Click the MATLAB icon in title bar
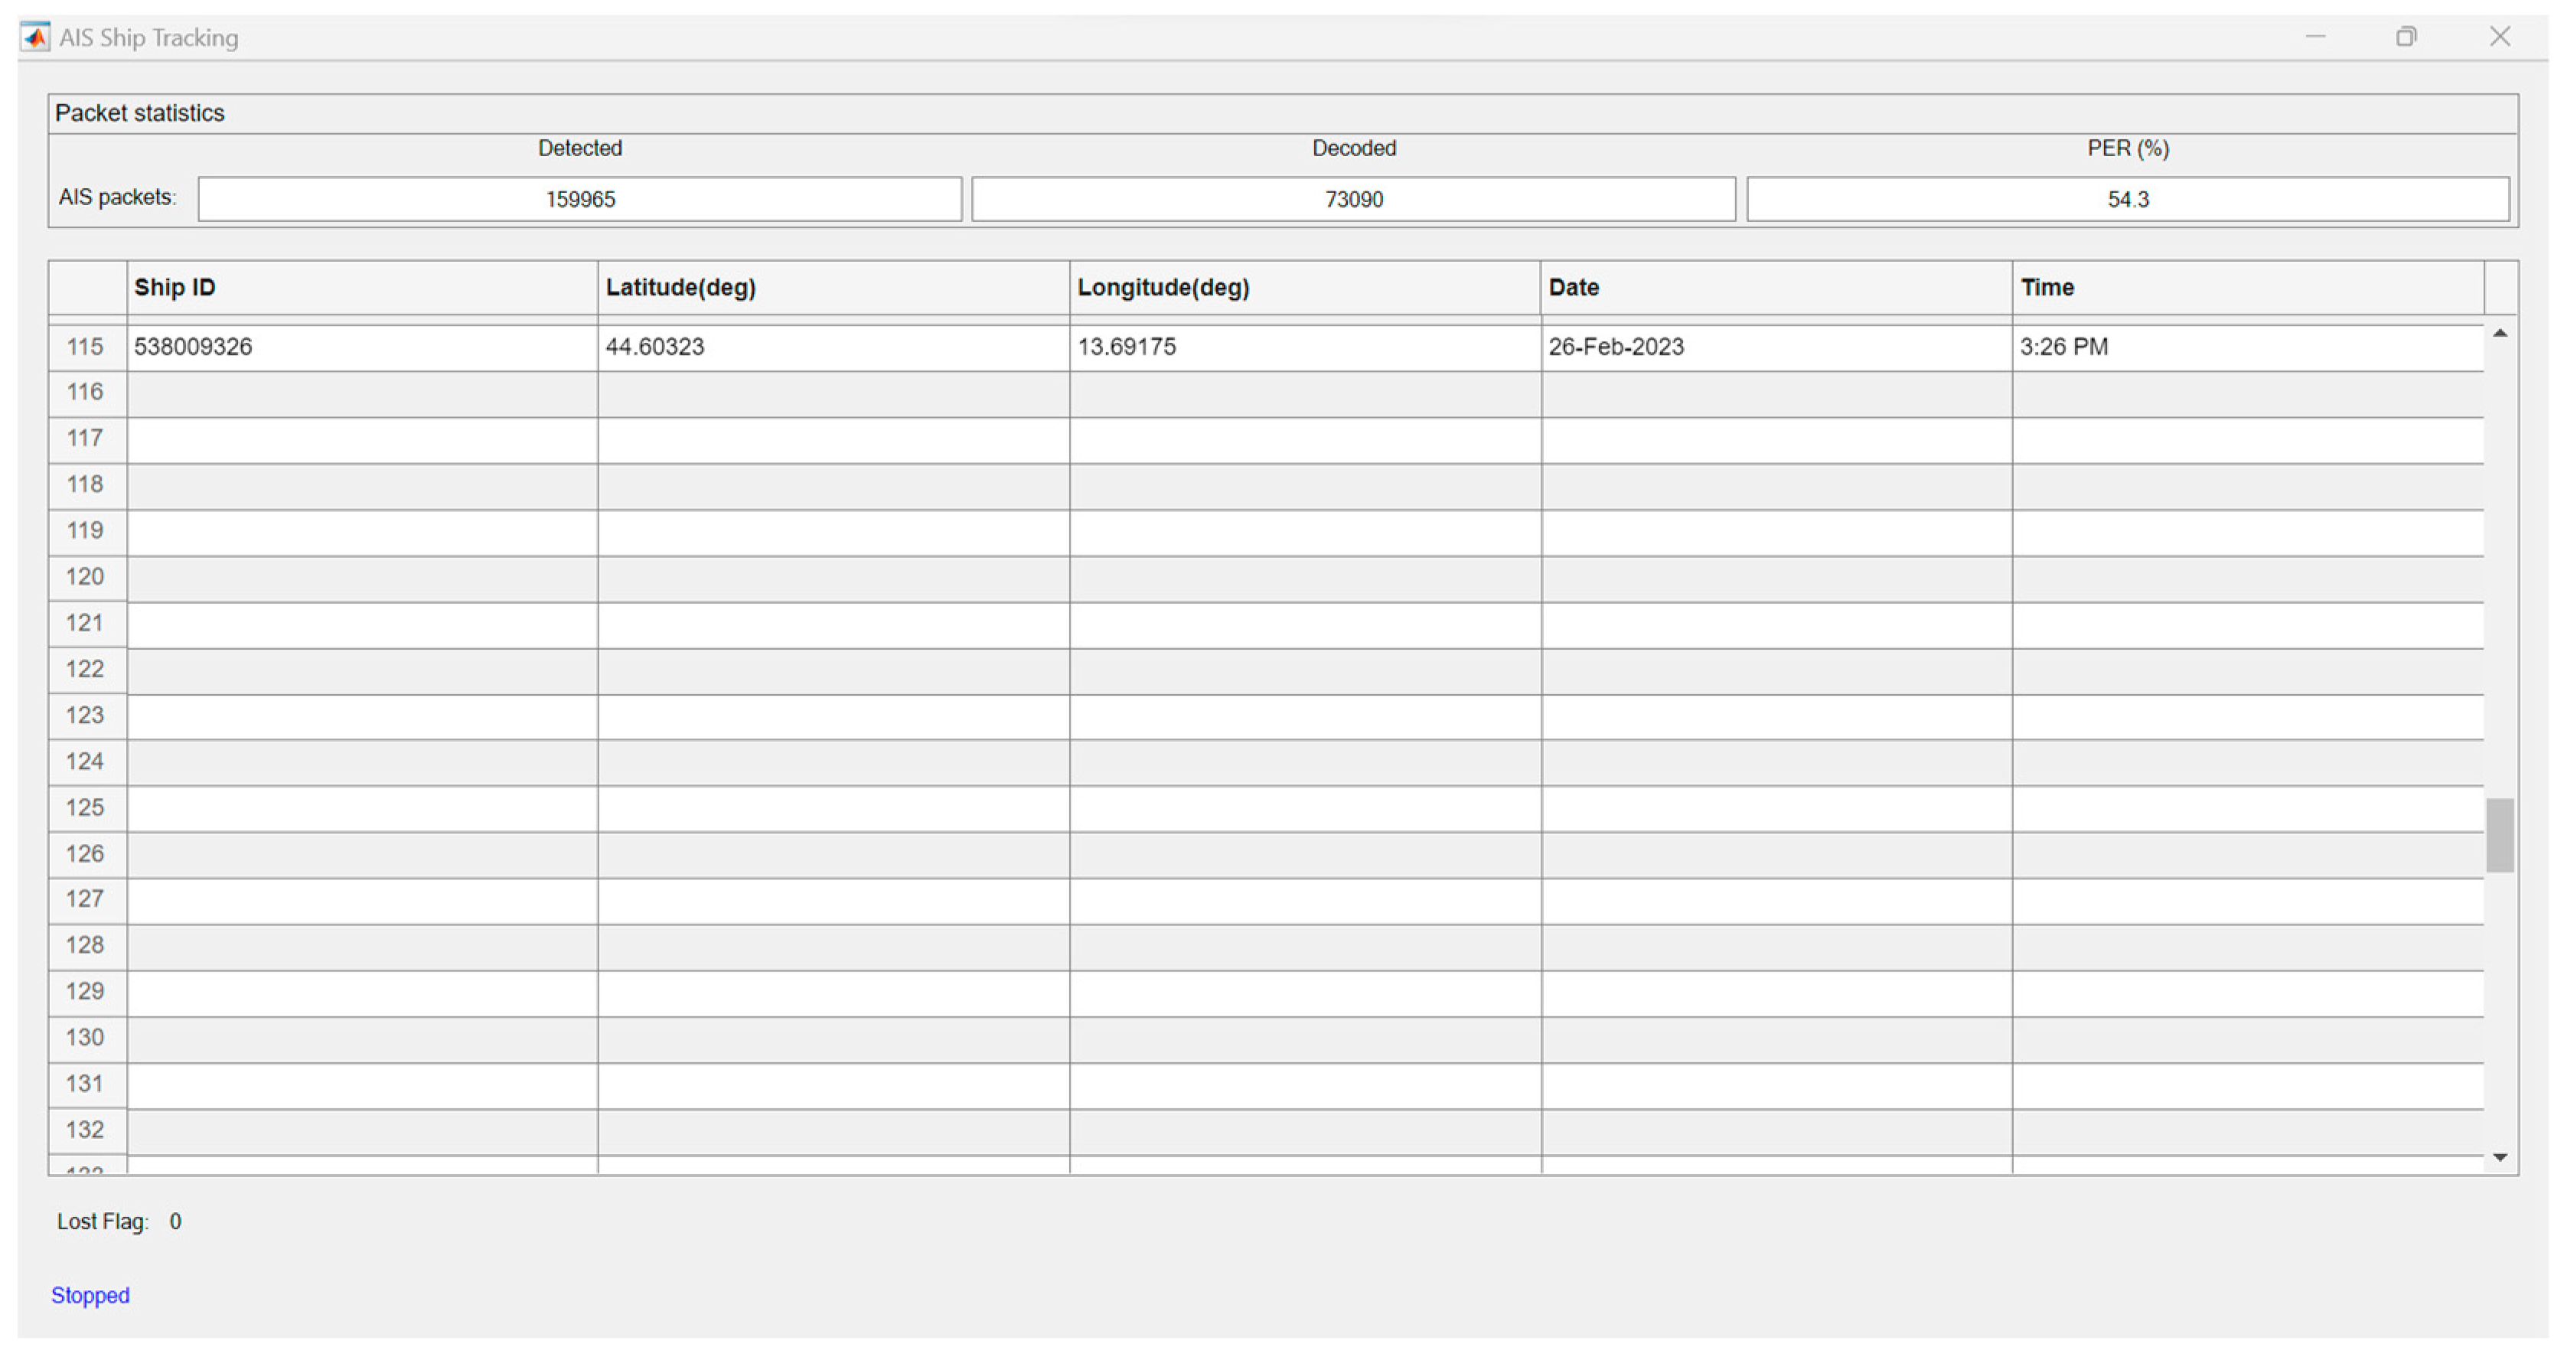Screen dimensions: 2564x1360 point(35,37)
